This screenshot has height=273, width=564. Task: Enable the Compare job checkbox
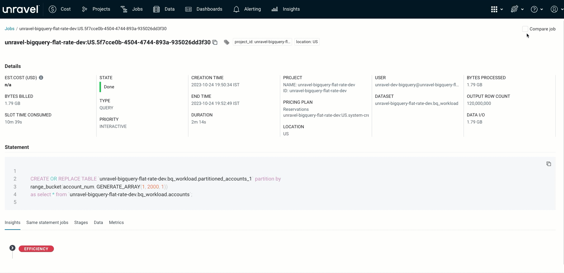(x=525, y=29)
